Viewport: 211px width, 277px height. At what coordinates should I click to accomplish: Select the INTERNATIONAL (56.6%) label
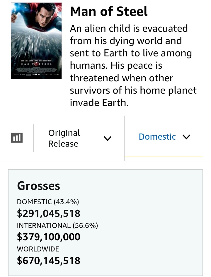57,225
